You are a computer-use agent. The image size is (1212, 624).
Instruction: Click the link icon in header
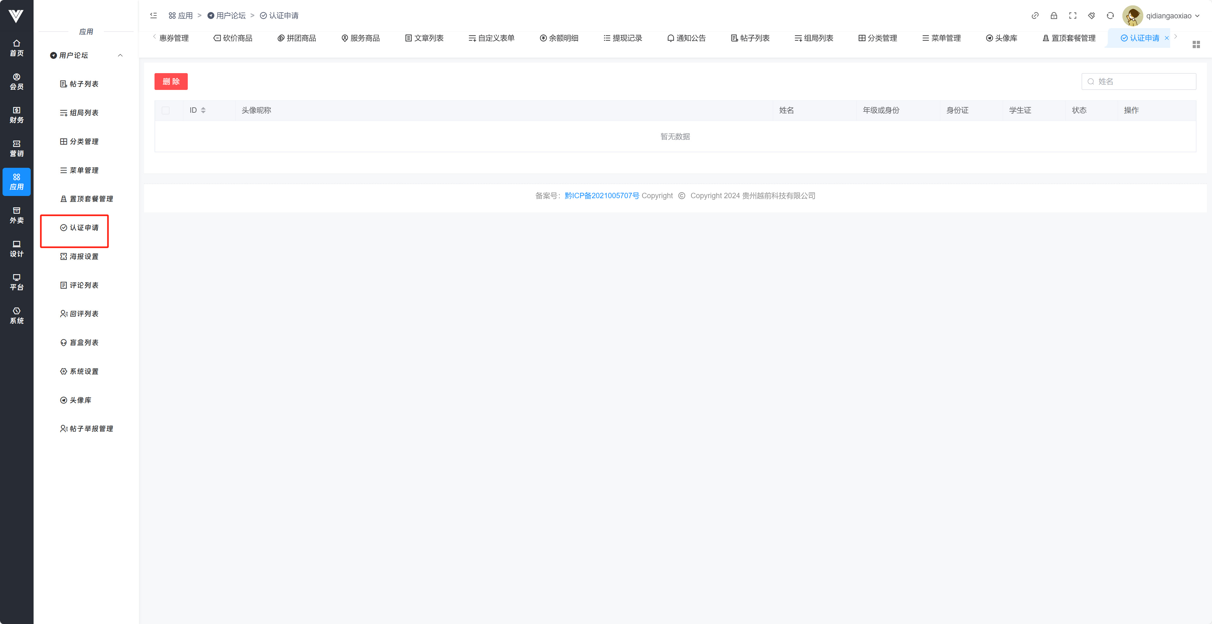1035,16
